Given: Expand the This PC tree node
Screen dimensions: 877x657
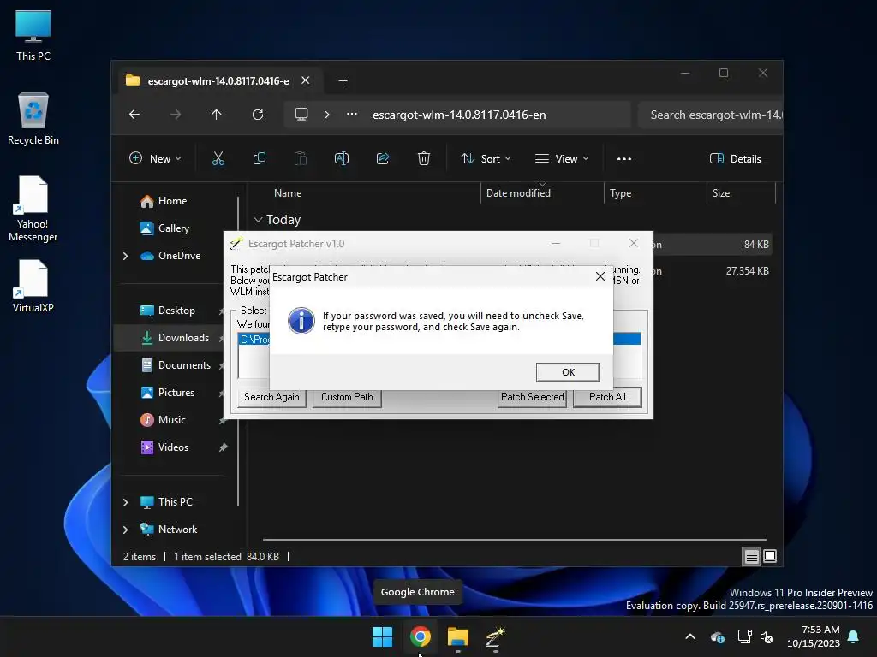Looking at the screenshot, I should pos(125,502).
